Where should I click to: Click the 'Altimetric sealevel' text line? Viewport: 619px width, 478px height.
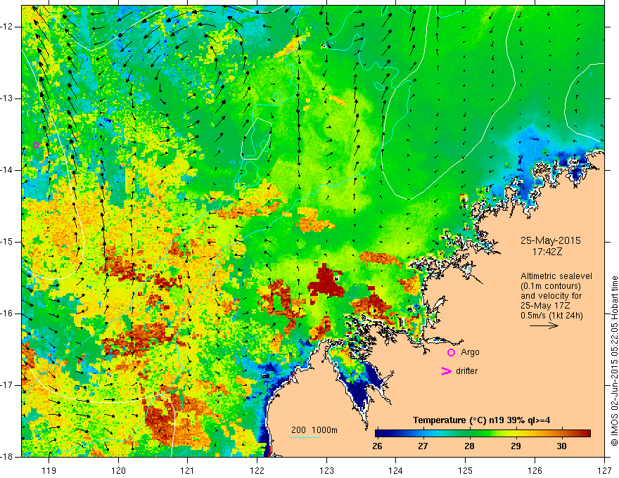click(556, 276)
